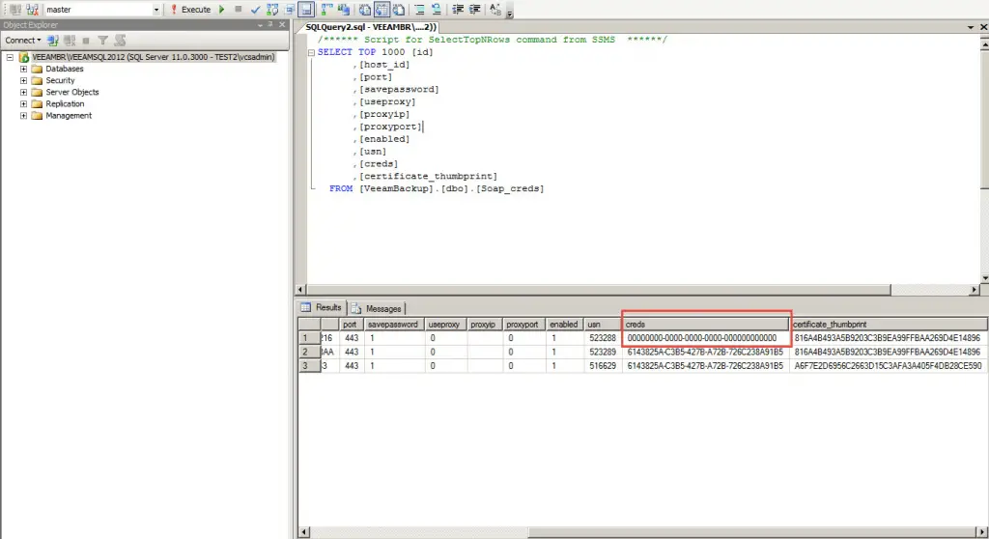
Task: Open the Query Options icon
Action: [290, 10]
